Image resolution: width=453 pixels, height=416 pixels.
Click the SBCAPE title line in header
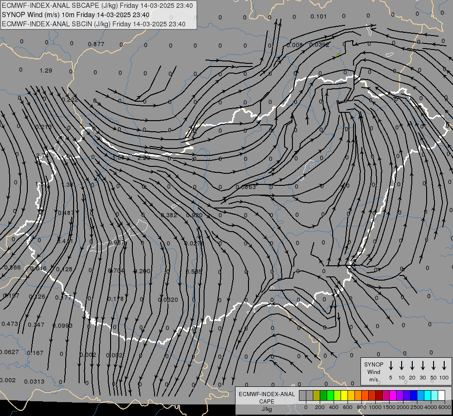97,6
